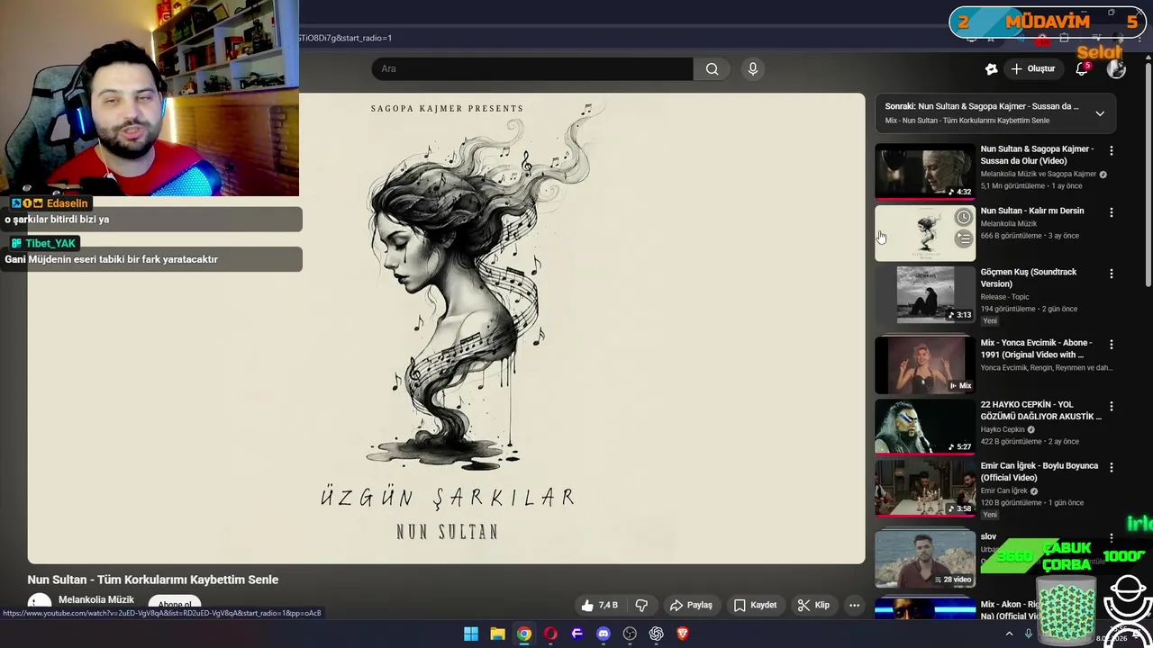Click the star-shaped icon left of Oluştur
1153x648 pixels.
991,68
